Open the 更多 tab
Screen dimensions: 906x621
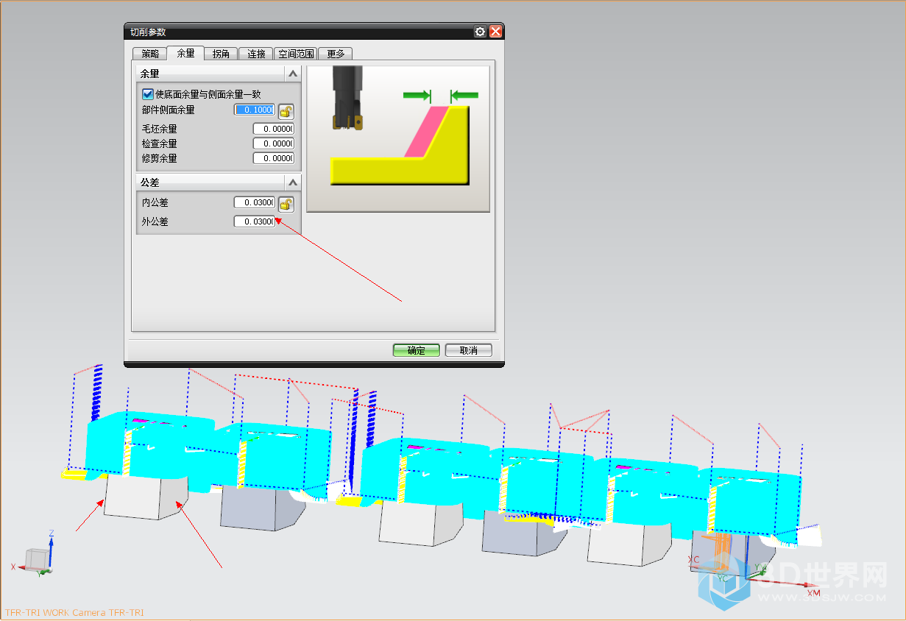pos(336,54)
